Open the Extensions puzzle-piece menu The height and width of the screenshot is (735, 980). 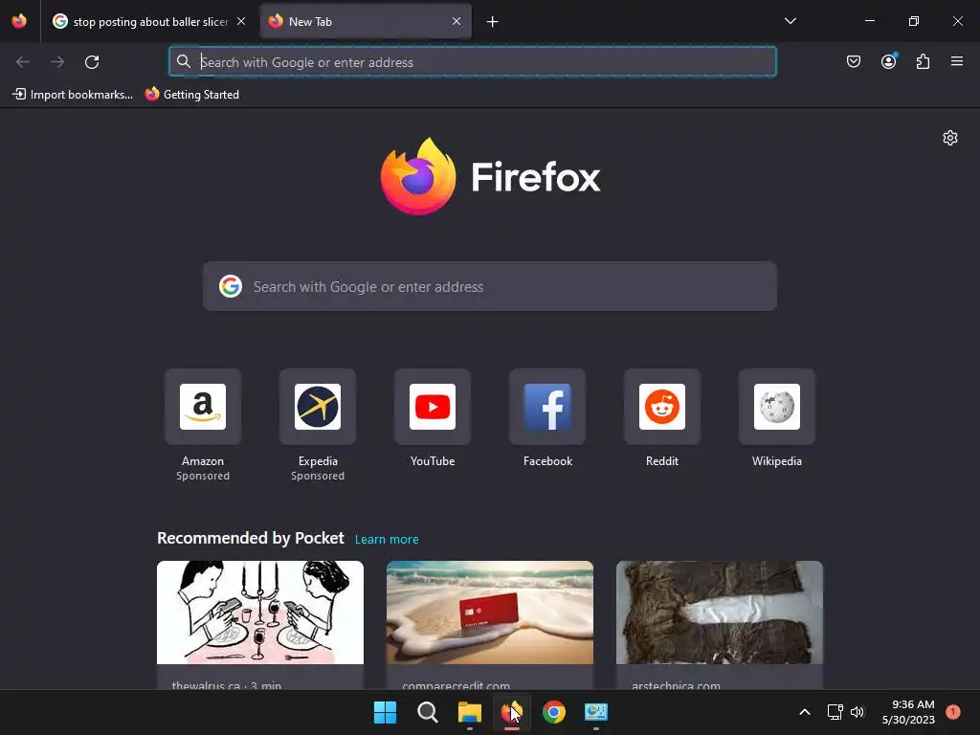coord(923,61)
